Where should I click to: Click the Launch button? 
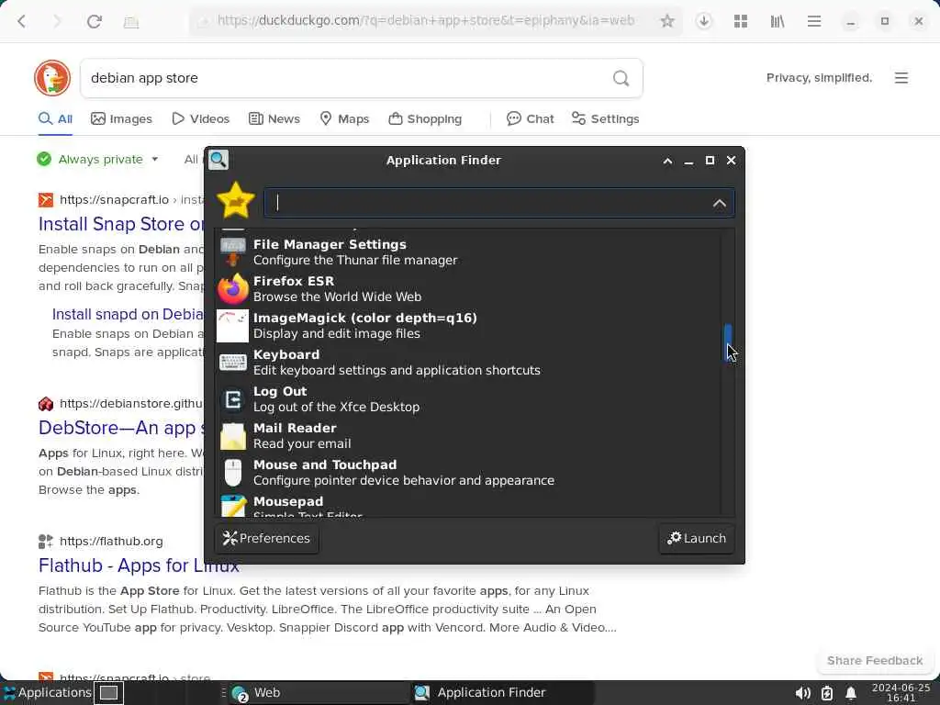[x=697, y=538]
